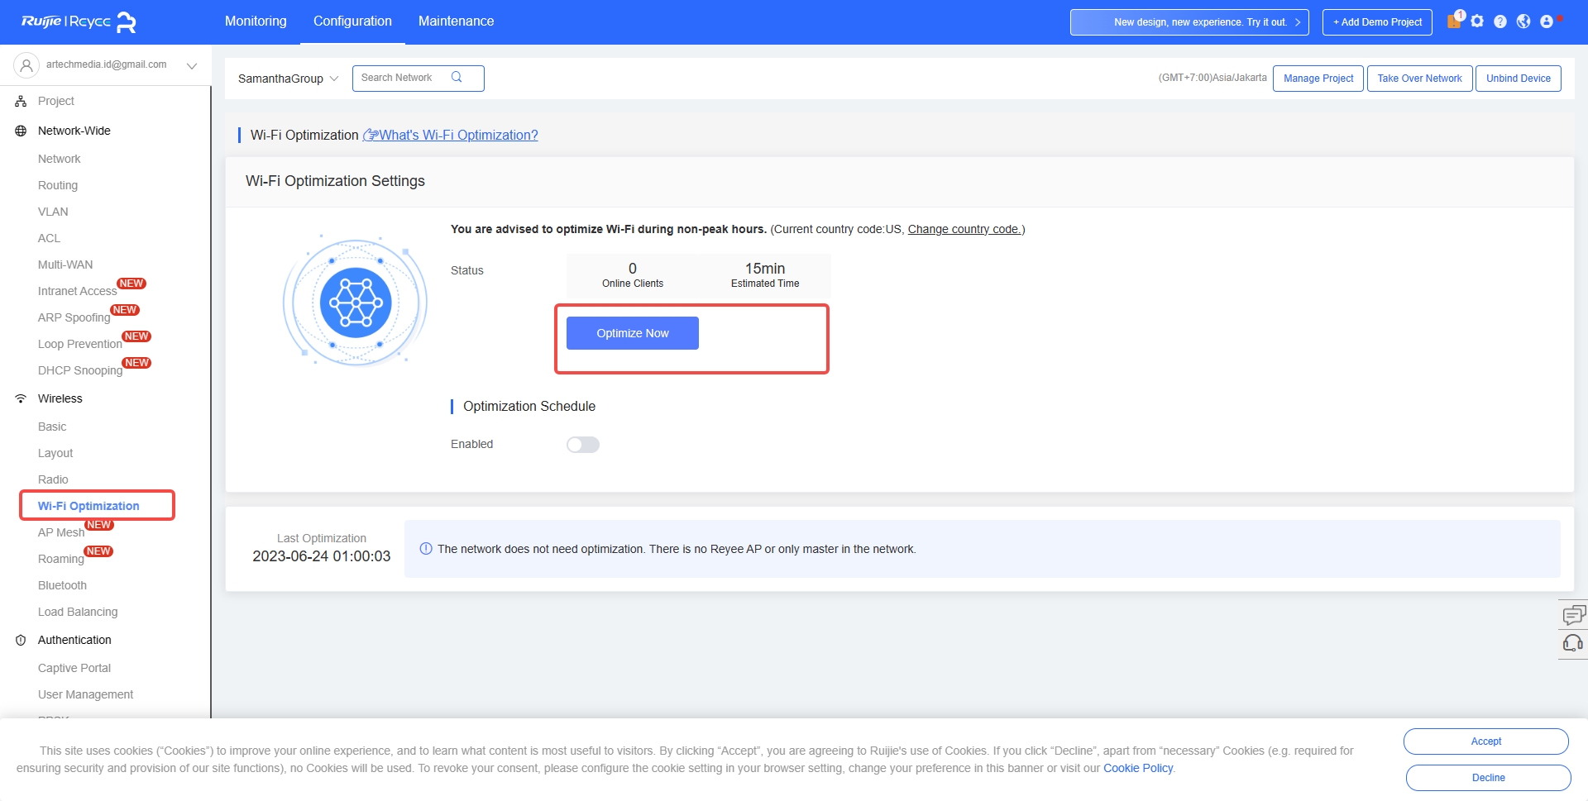The image size is (1588, 801).
Task: Enable the Optimization Schedule toggle
Action: (x=582, y=445)
